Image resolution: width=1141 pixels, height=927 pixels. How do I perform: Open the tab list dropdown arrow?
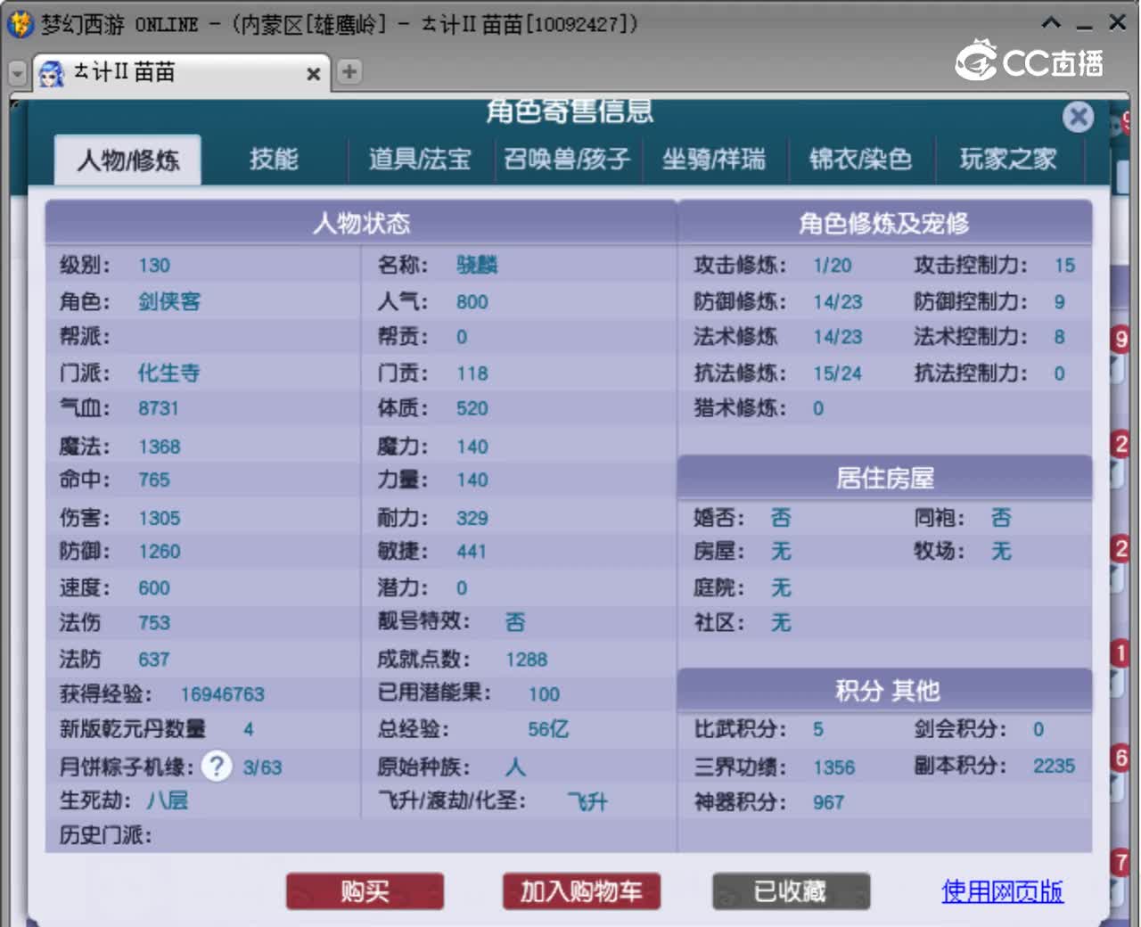(x=17, y=73)
